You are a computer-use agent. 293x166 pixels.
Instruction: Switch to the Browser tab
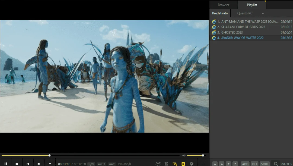click(224, 5)
